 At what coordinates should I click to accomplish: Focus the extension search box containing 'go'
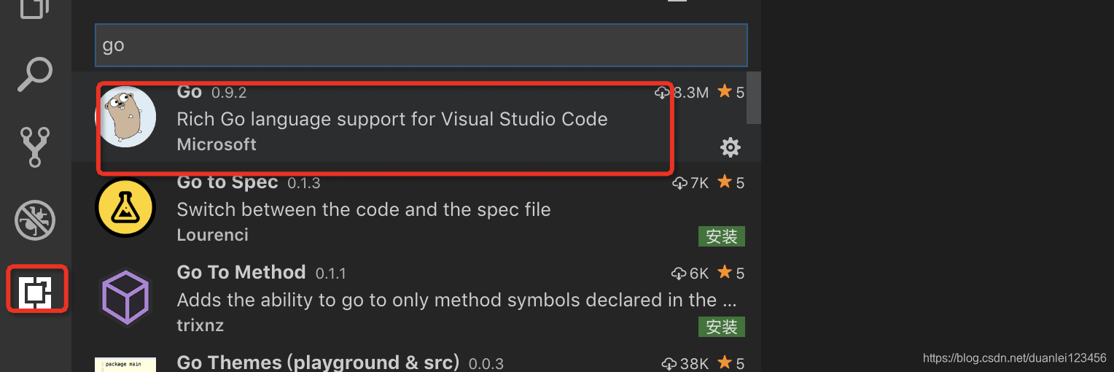pyautogui.click(x=421, y=45)
